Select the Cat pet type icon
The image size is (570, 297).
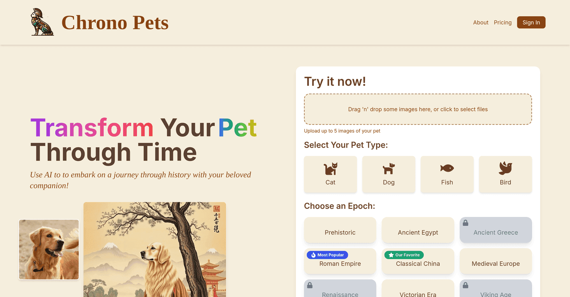point(330,169)
